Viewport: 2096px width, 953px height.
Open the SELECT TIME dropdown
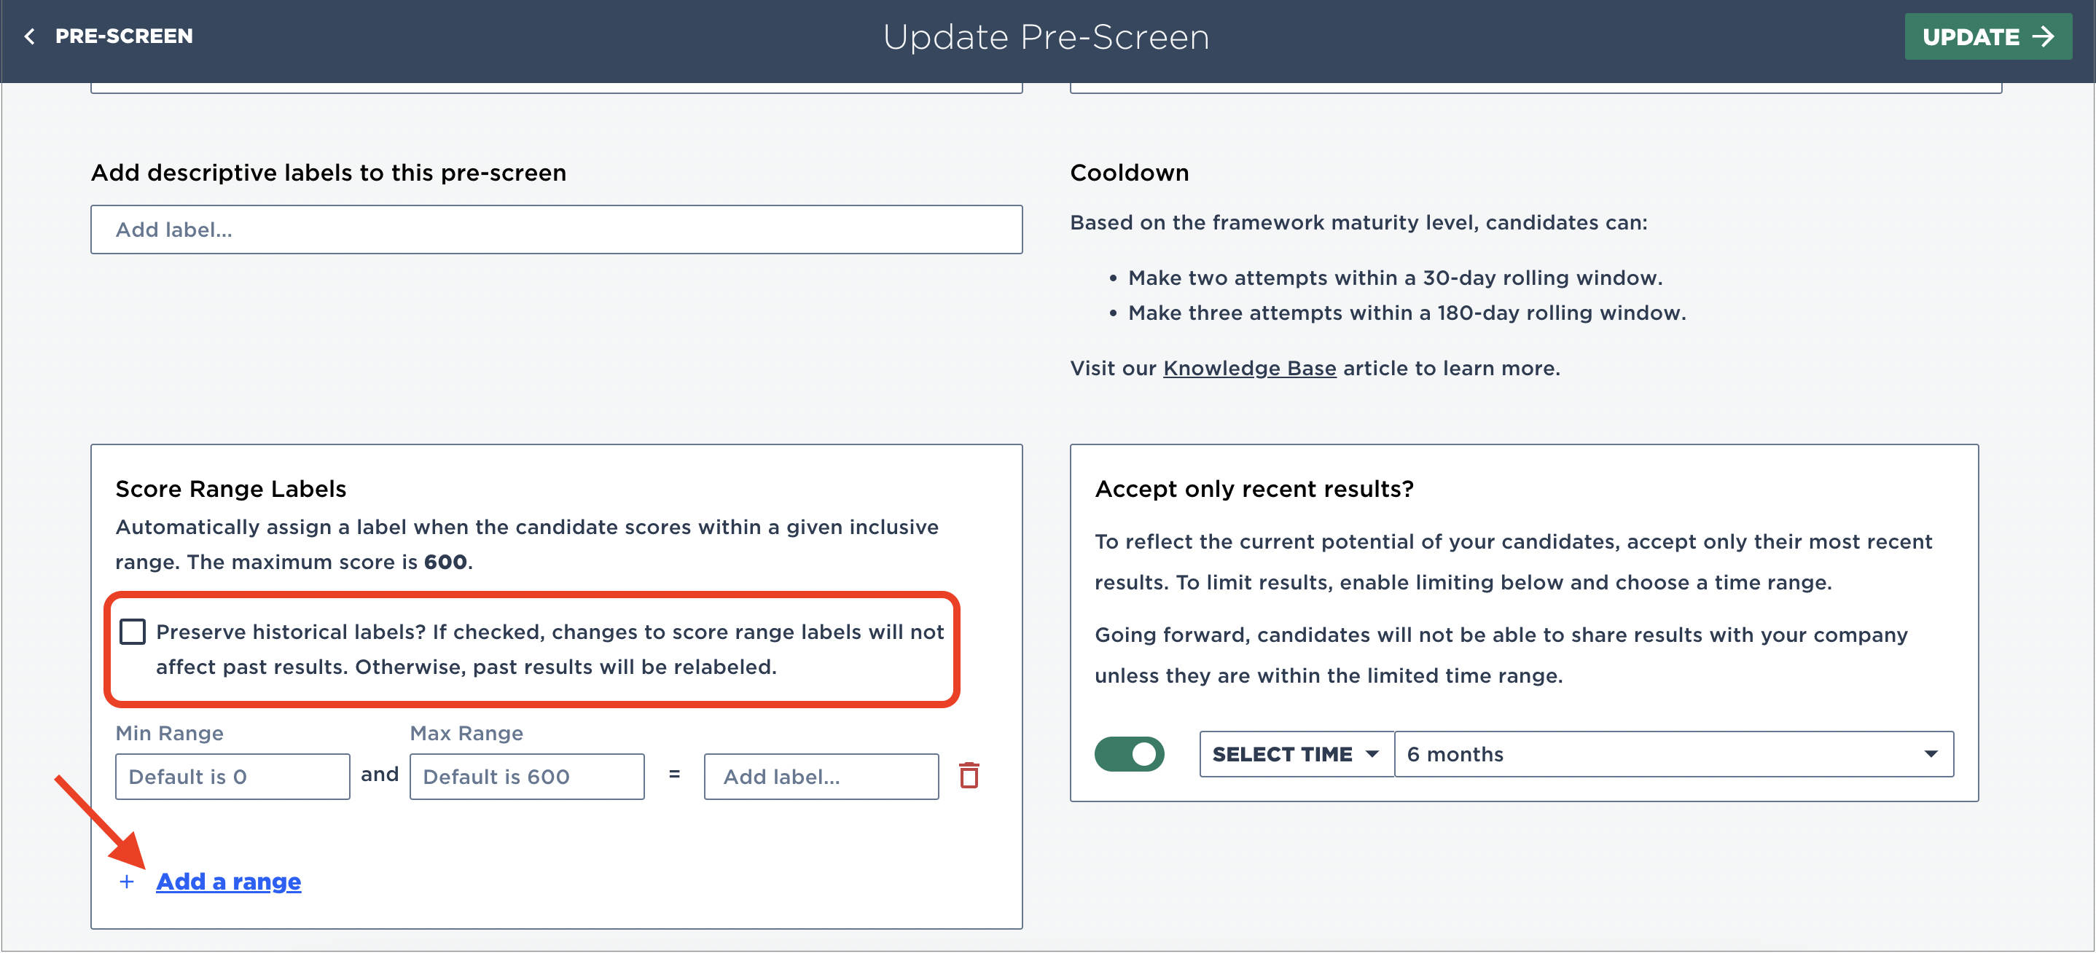[x=1294, y=754]
